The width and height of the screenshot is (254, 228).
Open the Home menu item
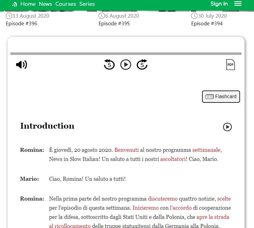click(x=28, y=4)
